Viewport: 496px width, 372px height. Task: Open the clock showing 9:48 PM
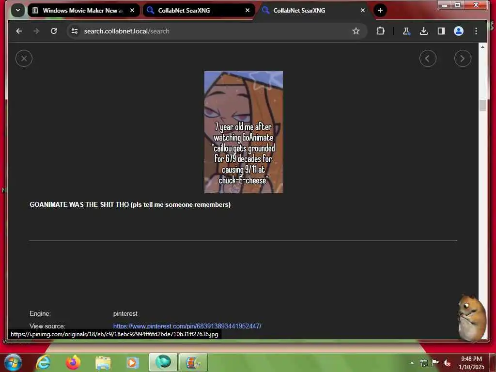click(x=471, y=363)
